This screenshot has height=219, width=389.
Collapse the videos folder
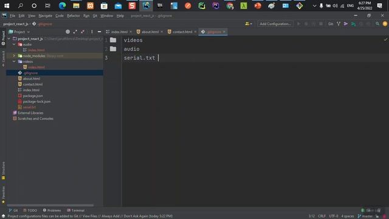(14, 61)
